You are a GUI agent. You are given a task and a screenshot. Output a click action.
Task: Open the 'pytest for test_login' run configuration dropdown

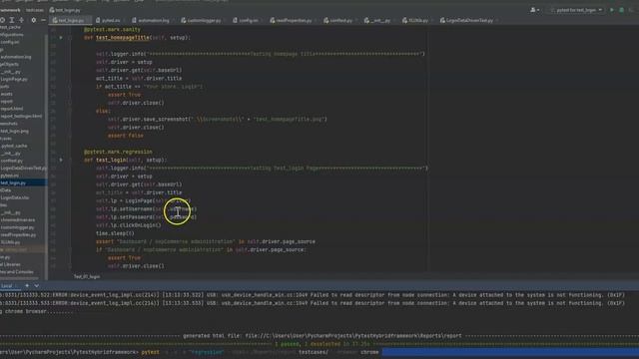coord(576,10)
